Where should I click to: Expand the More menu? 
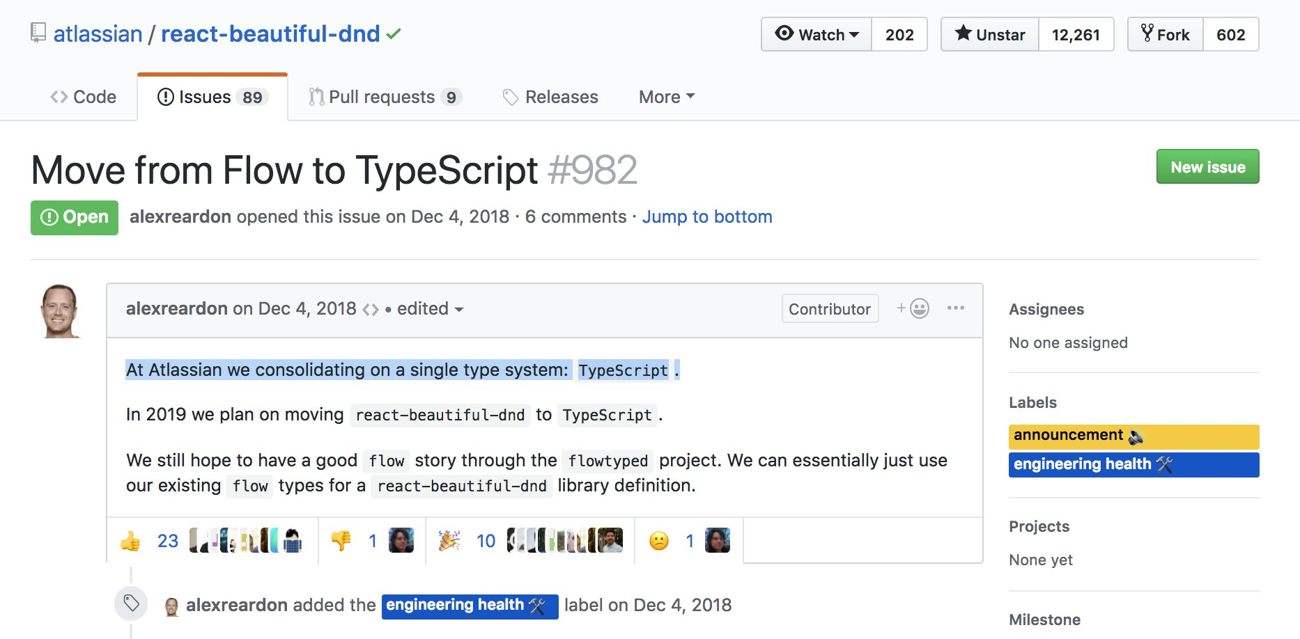667,97
